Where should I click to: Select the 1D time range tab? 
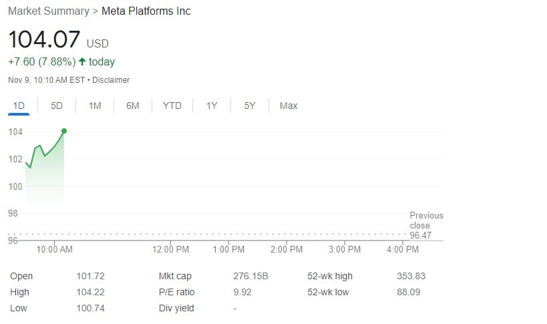point(19,106)
